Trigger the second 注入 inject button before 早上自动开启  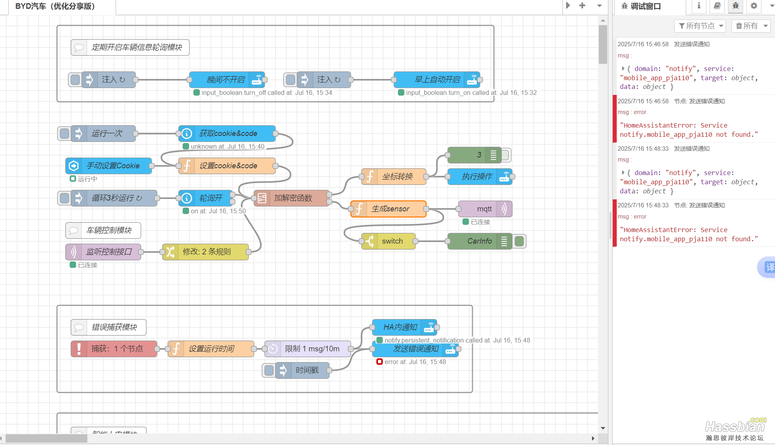click(290, 80)
